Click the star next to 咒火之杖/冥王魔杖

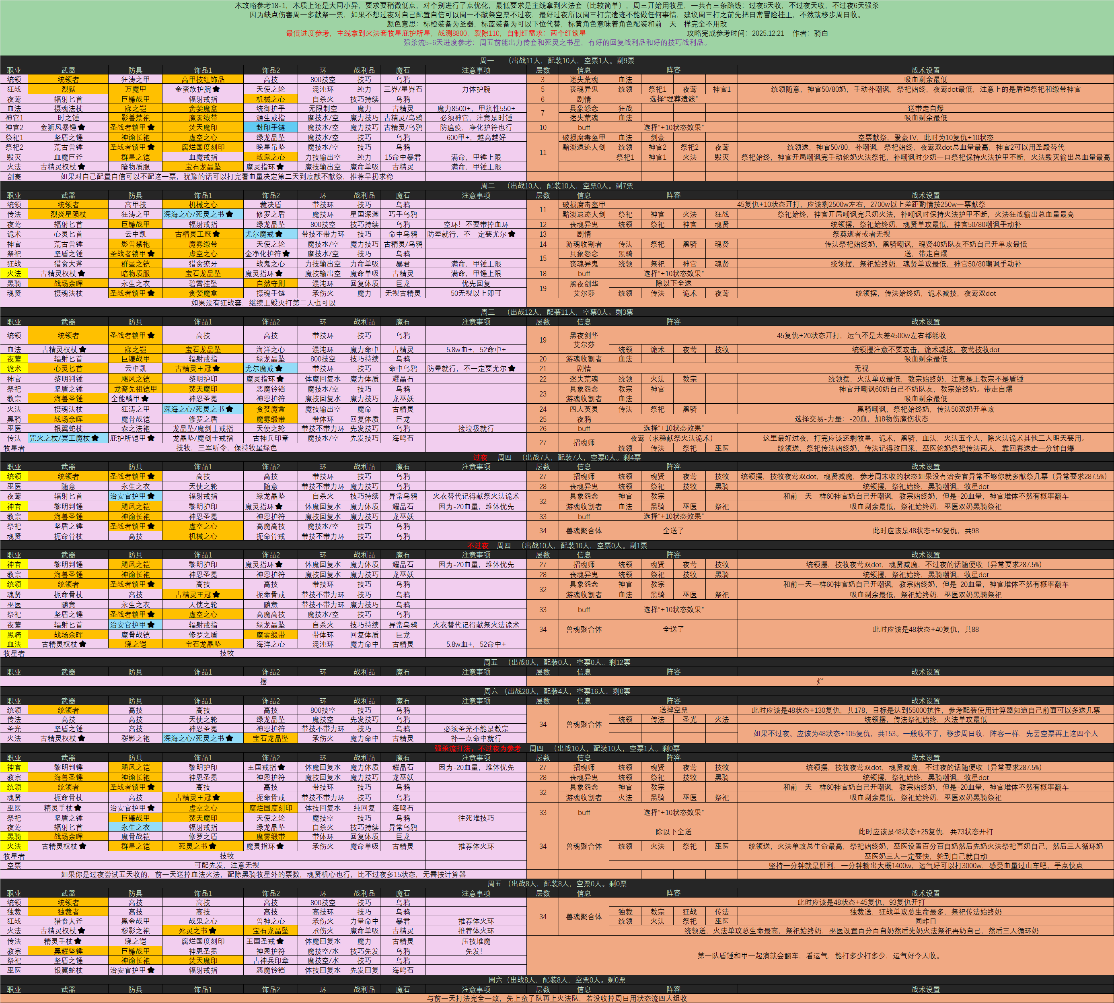pyautogui.click(x=95, y=438)
